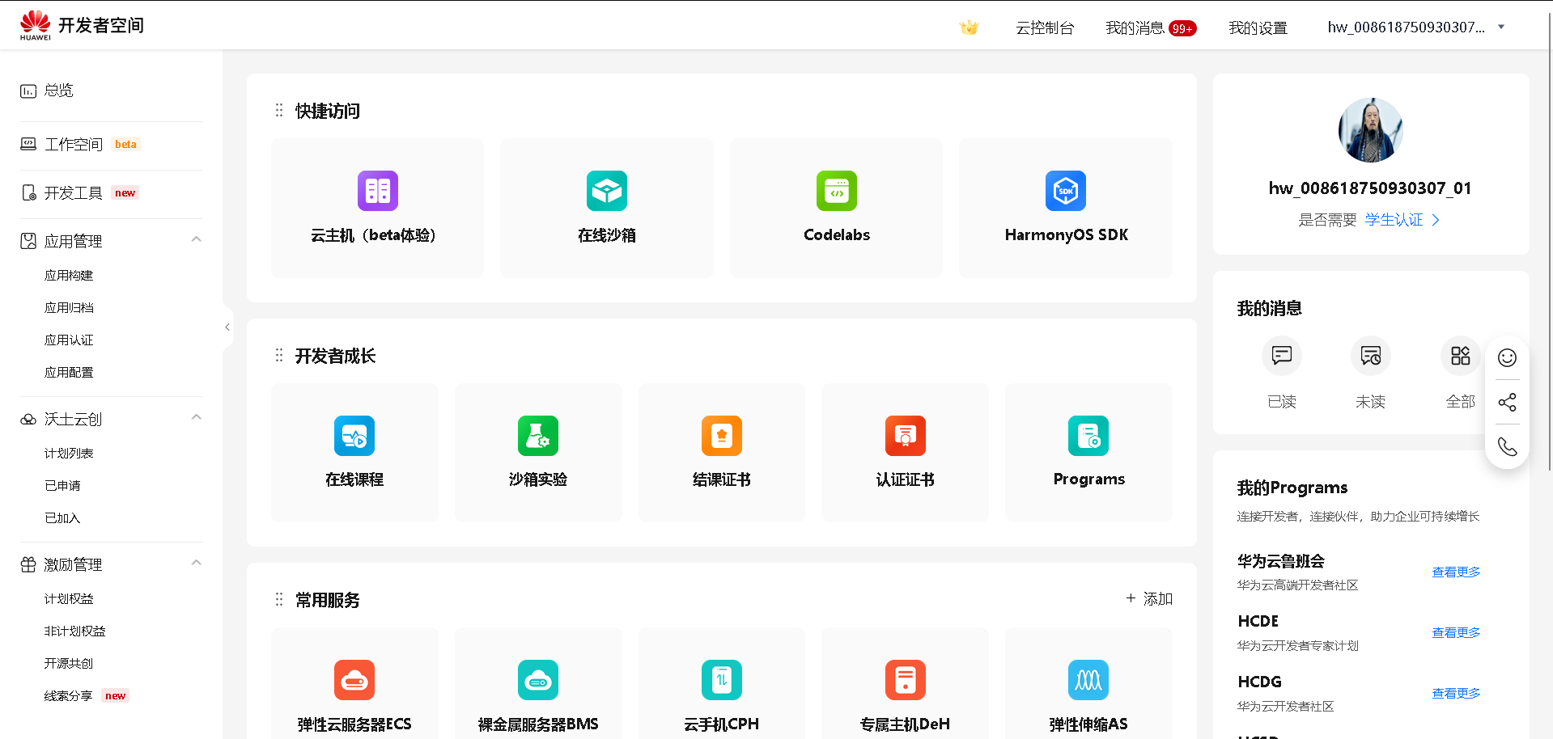The image size is (1553, 739).
Task: Open 在线沙箱 from 快捷访问
Action: coord(606,208)
